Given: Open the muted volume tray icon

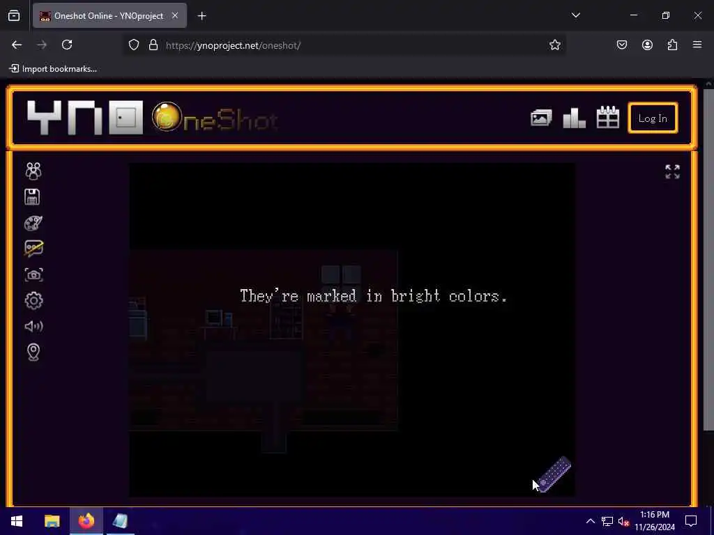Looking at the screenshot, I should (x=623, y=521).
